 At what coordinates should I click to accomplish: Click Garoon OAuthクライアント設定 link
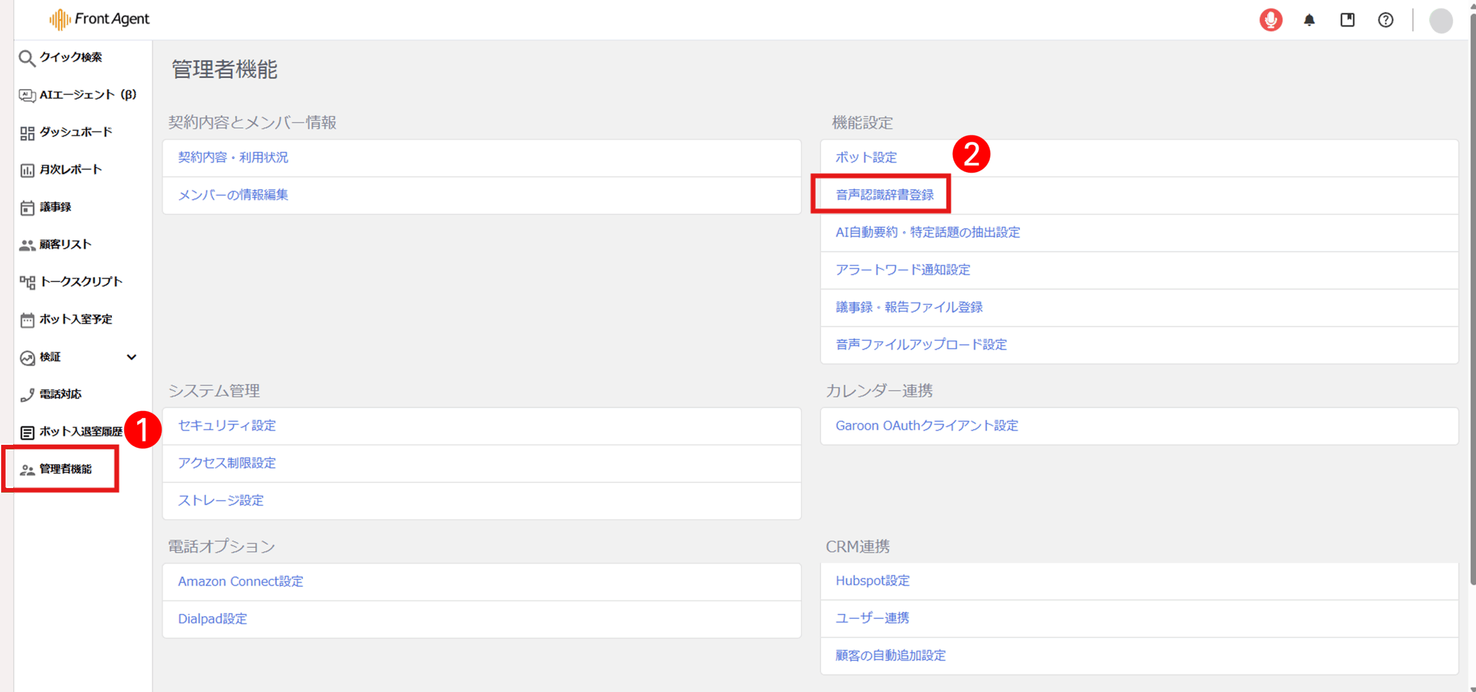click(x=927, y=425)
